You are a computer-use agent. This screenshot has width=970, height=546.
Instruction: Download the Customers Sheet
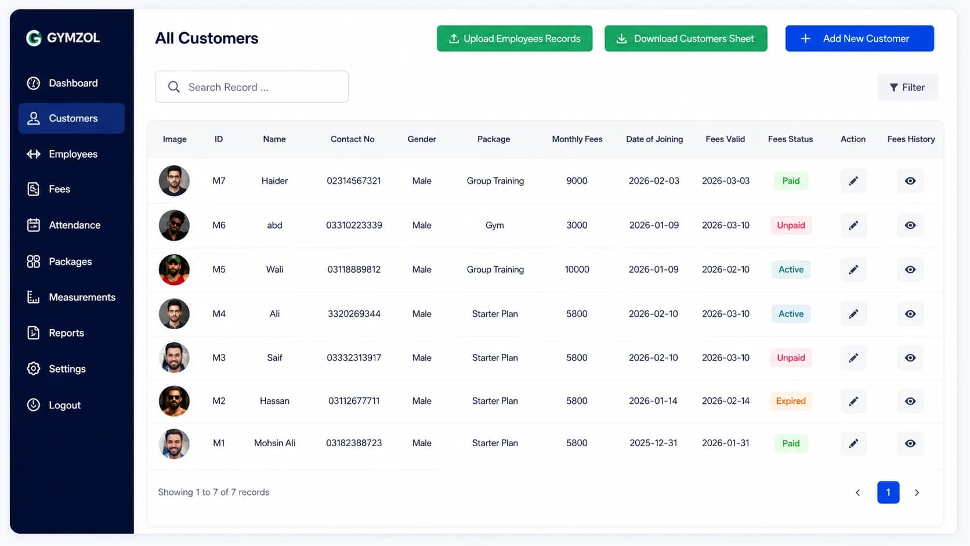click(x=686, y=38)
